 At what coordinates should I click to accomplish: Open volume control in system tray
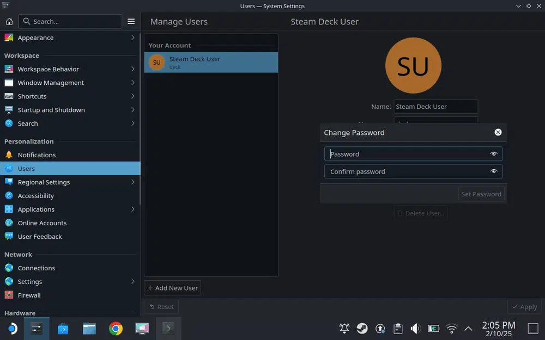point(416,328)
